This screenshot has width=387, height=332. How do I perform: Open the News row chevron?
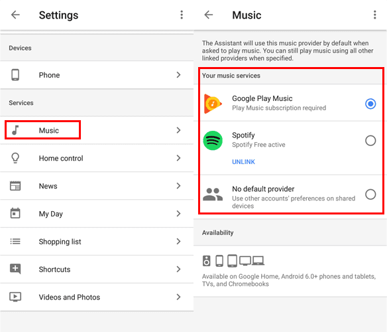point(178,186)
